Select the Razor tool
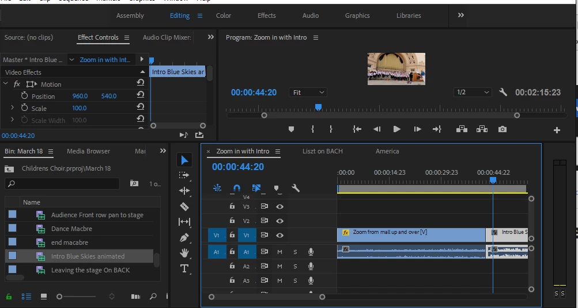 pos(184,206)
